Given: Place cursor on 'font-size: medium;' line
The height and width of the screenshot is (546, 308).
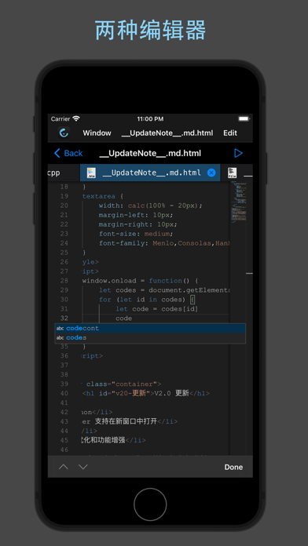Looking at the screenshot, I should (136, 234).
